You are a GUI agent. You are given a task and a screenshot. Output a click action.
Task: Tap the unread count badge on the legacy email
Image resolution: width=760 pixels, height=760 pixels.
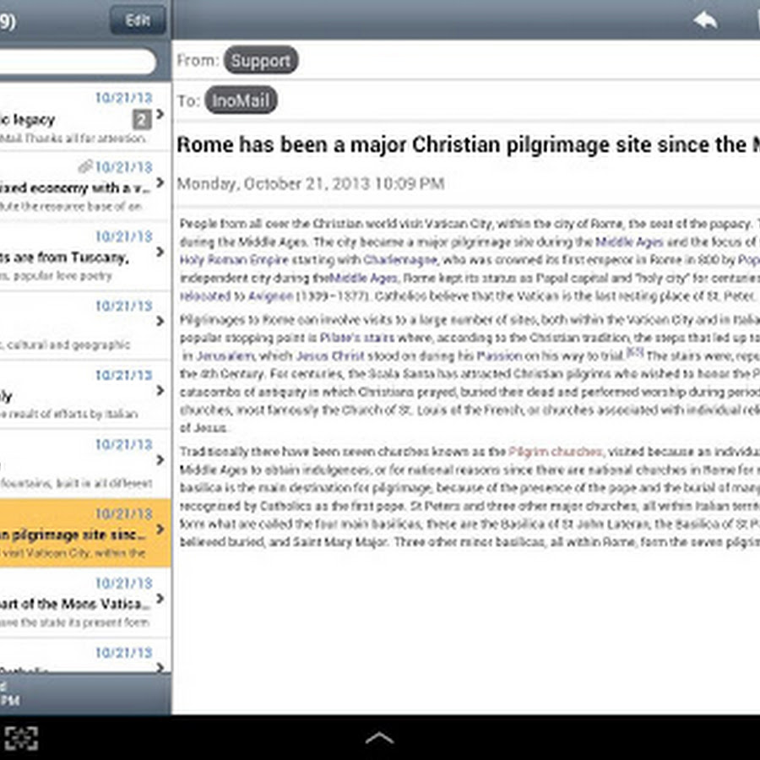[141, 120]
